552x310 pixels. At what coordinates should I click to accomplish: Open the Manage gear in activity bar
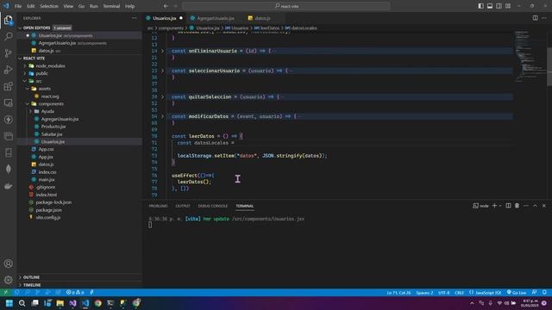click(x=8, y=280)
